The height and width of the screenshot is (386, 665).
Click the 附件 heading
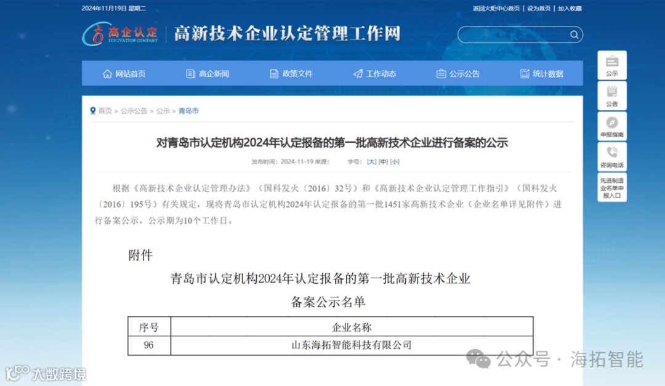click(x=140, y=255)
